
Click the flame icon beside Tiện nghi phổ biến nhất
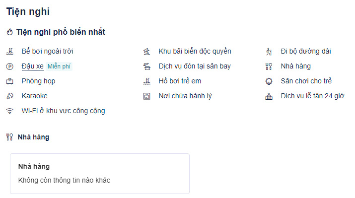click(9, 32)
